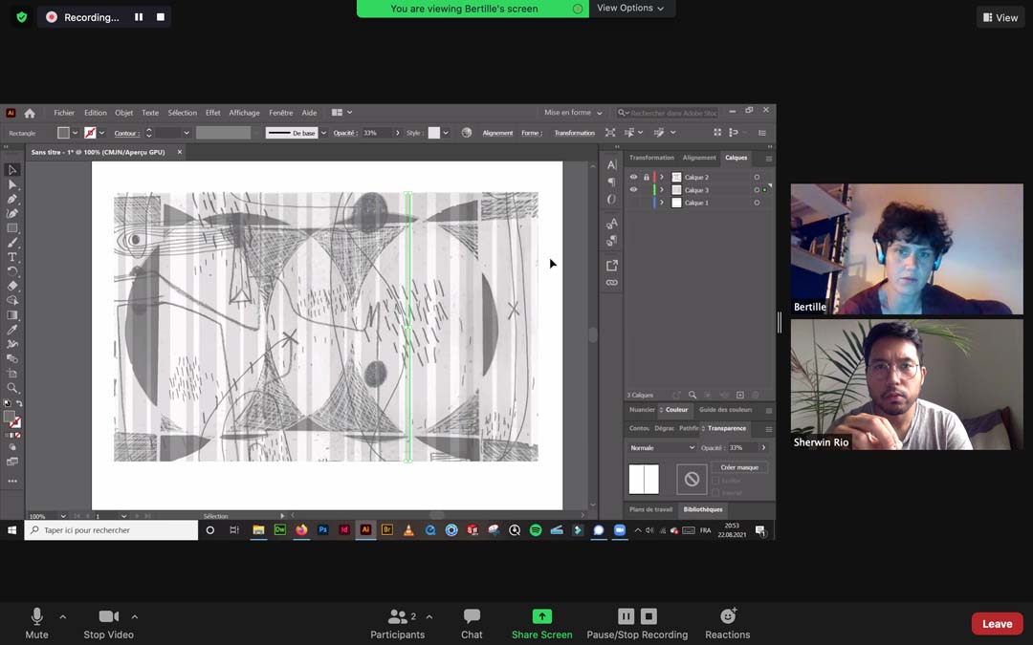Click the search icon in Layers panel footer
1033x645 pixels.
coord(692,395)
